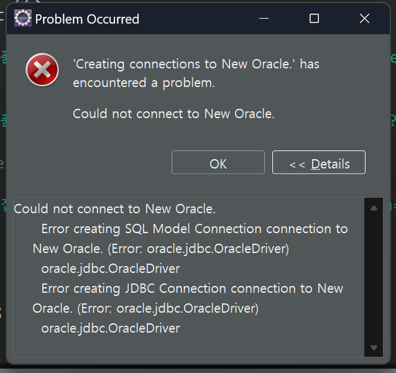Click the Problem Occurred title text
396x373 pixels.
click(x=87, y=19)
